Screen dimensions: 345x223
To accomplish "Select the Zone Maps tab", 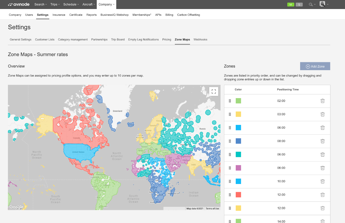I will pyautogui.click(x=182, y=40).
